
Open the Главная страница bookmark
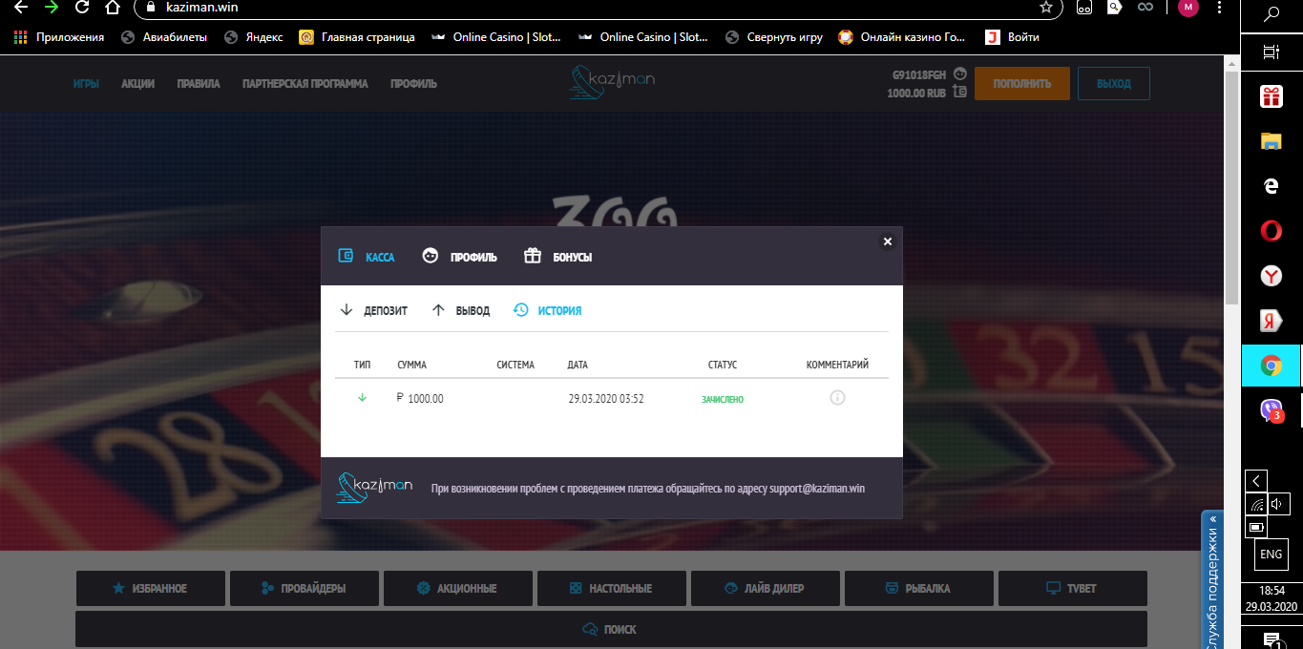pos(357,37)
